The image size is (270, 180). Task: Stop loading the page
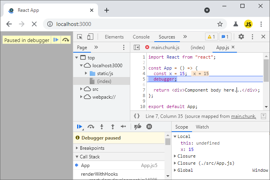[x=34, y=24]
